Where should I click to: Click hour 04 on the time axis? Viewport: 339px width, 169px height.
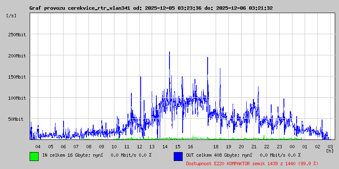38,147
